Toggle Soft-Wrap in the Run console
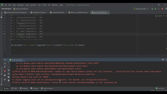The height and width of the screenshot is (94, 167). (x=9, y=70)
